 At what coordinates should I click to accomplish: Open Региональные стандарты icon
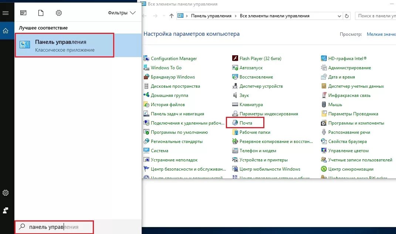(146, 142)
